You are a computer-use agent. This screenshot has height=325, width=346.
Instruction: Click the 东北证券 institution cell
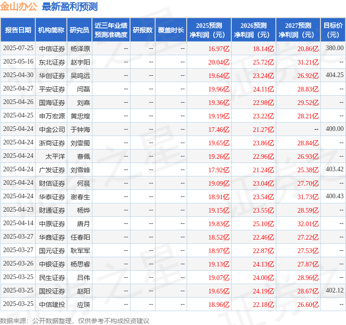(52, 62)
